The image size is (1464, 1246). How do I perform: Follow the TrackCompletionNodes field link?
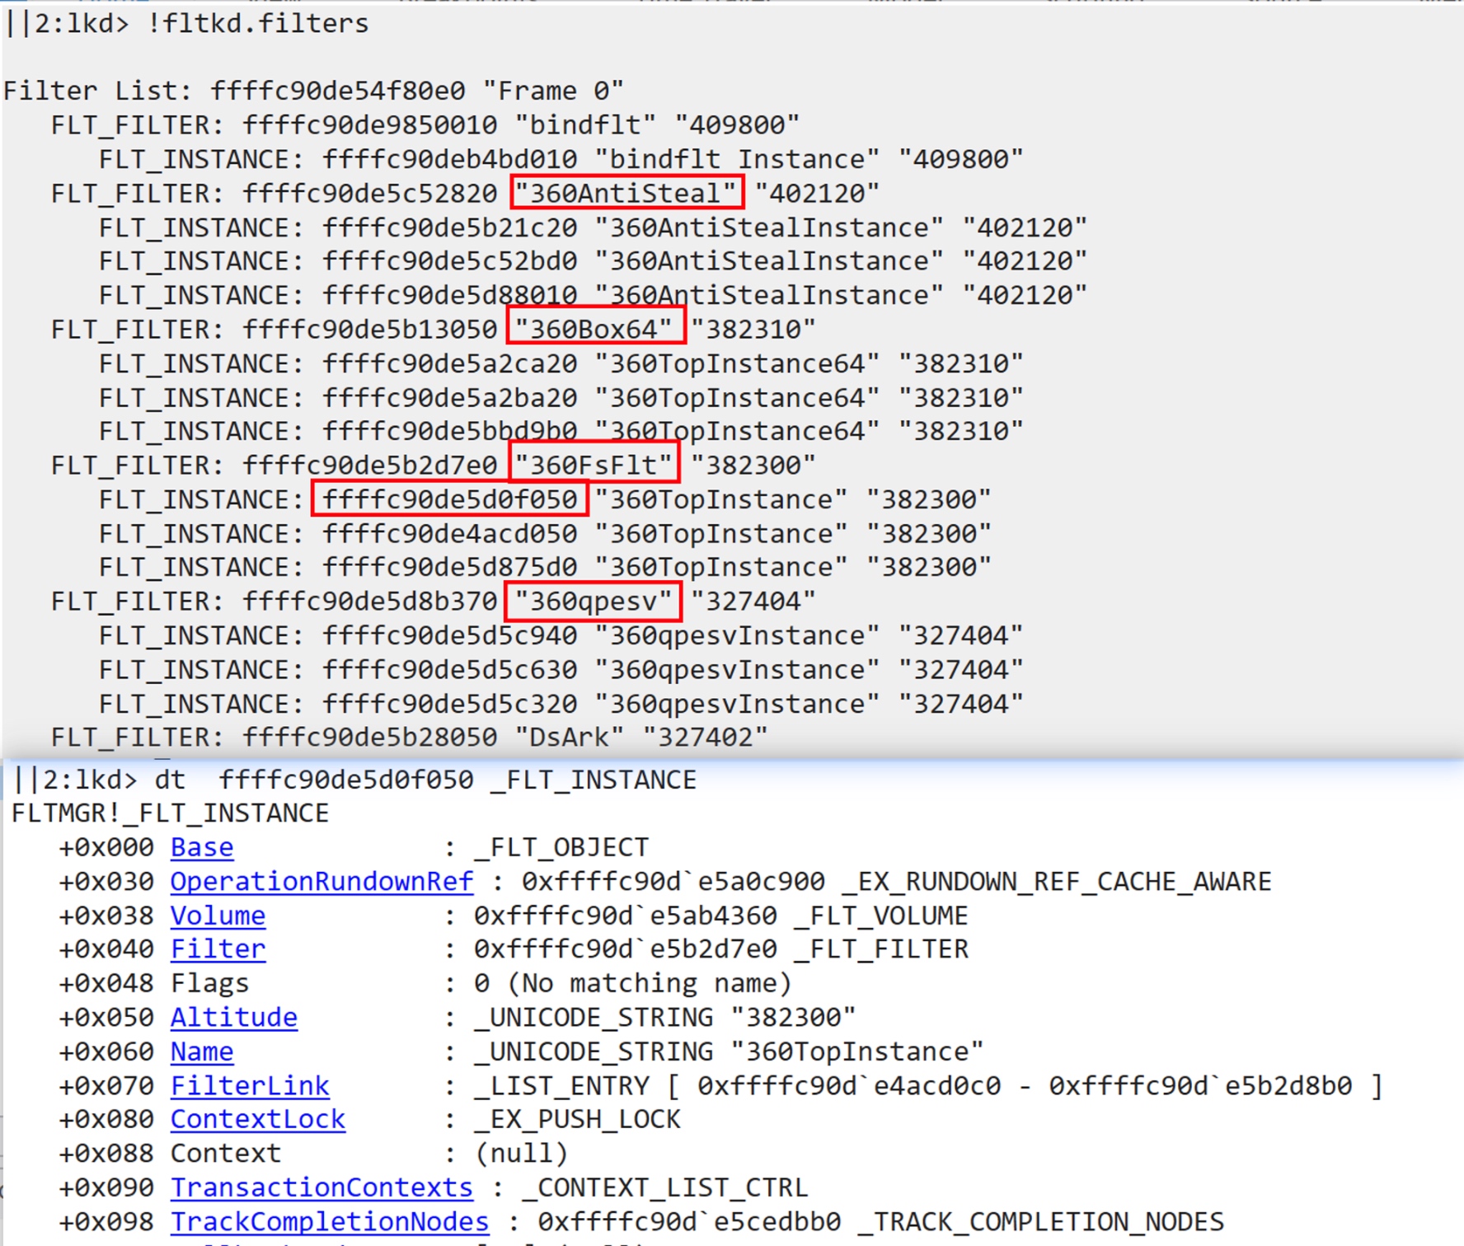[329, 1222]
